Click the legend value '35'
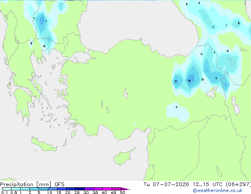Viewport: 251px width, 194px height. tap(95, 192)
